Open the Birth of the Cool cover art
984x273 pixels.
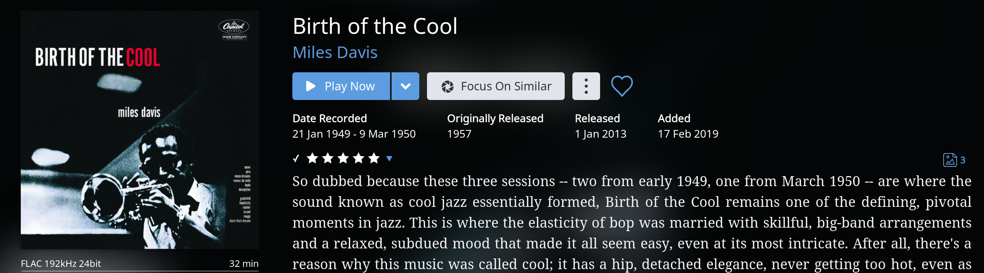click(x=140, y=130)
